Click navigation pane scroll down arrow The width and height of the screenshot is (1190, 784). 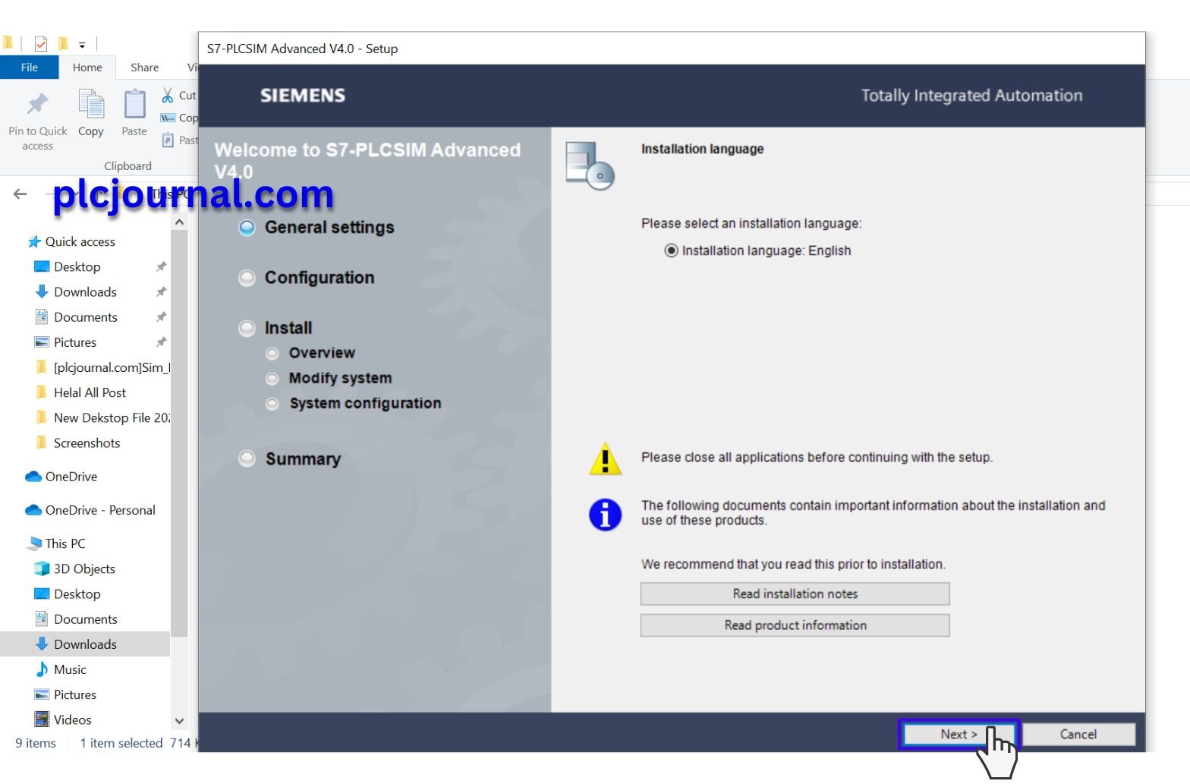pyautogui.click(x=179, y=721)
